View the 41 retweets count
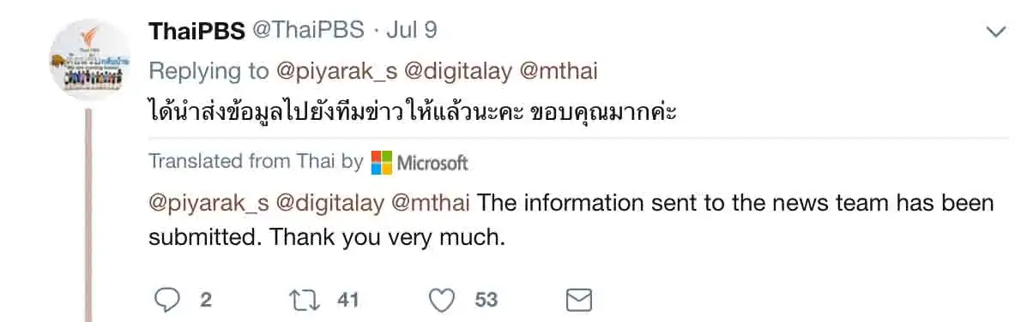The width and height of the screenshot is (1021, 322). [348, 300]
